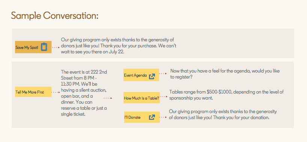Click the external link icon on Event Agenda
The height and width of the screenshot is (142, 307).
152,76
